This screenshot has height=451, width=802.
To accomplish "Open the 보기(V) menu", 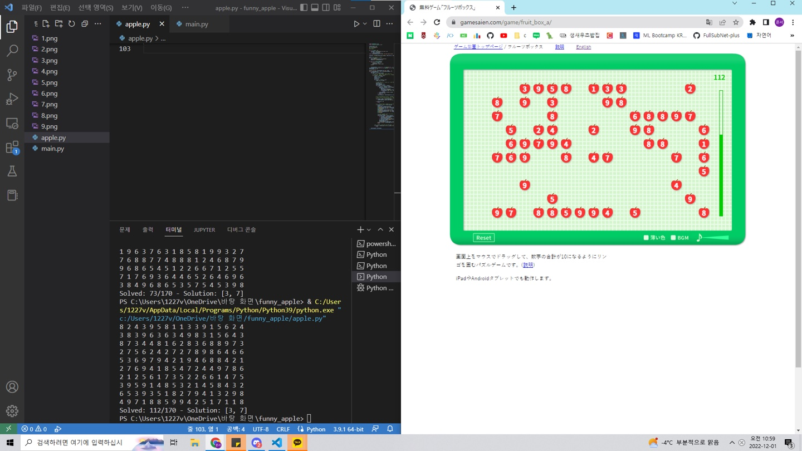I will pos(132,8).
